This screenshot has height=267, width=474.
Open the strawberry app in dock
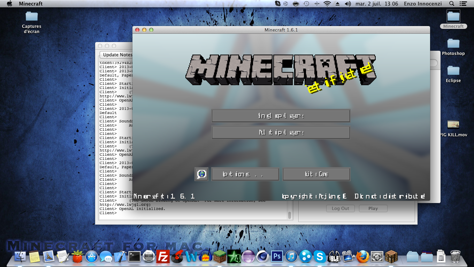point(77,257)
